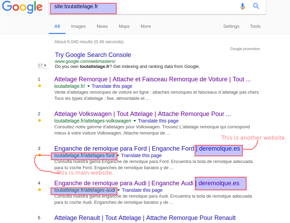Open the Maps tab
This screenshot has height=223, width=290.
coord(124,26)
